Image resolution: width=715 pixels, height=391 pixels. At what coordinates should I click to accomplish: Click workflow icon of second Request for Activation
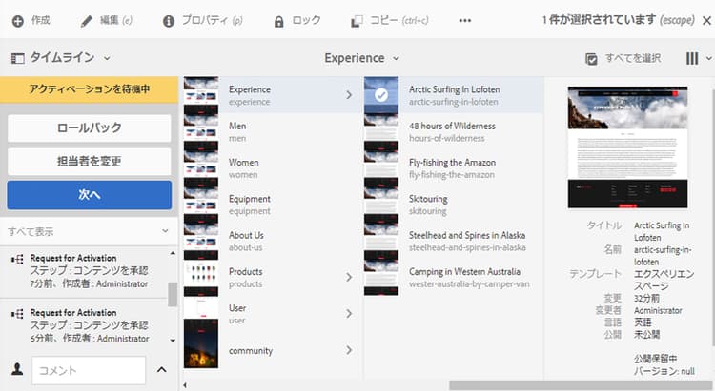(17, 314)
